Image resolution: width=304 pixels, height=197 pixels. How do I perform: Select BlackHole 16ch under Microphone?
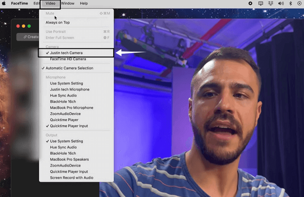click(76, 101)
